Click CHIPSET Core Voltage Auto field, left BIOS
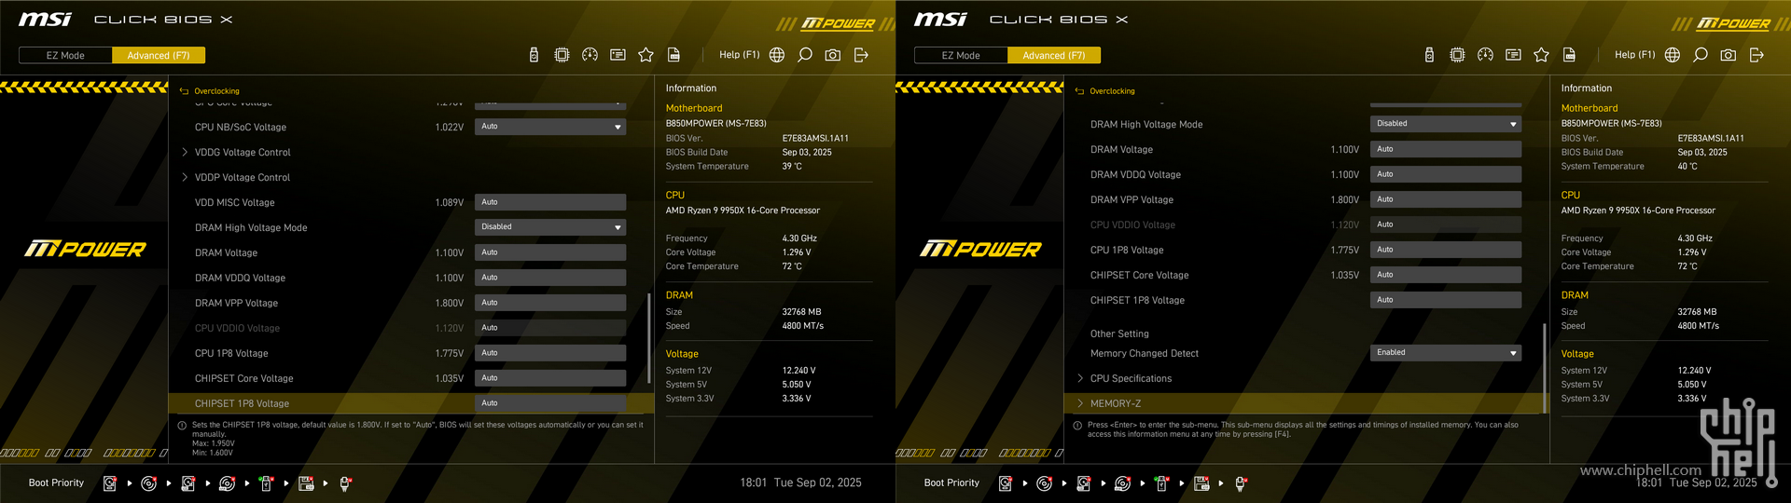Screen dimensions: 1791x503 click(x=550, y=378)
